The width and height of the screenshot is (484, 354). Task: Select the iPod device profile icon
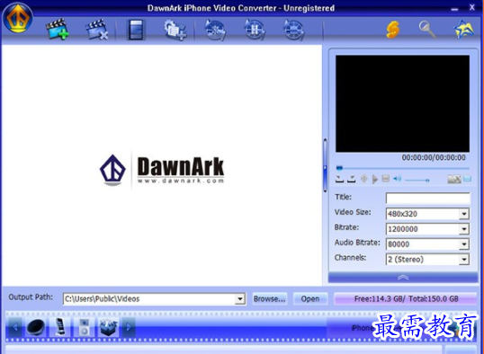tap(84, 327)
